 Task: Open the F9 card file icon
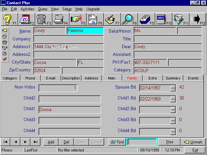tap(147, 19)
